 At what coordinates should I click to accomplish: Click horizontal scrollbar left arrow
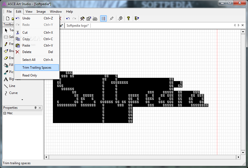tap(46, 157)
